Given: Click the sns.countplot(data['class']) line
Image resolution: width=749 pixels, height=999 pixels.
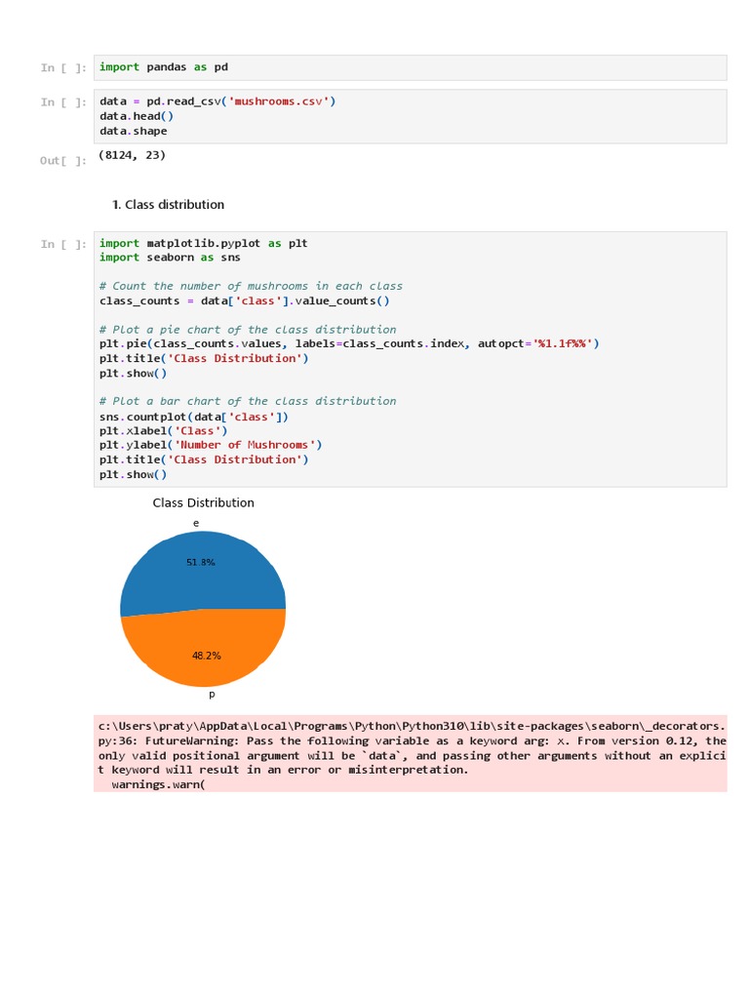Looking at the screenshot, I should tap(194, 417).
